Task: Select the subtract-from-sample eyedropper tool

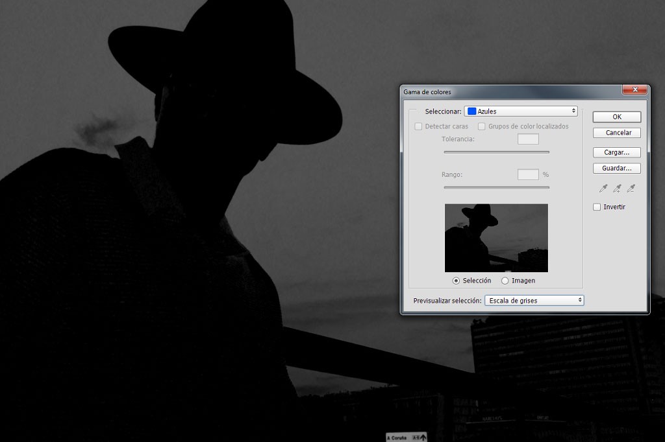Action: coord(631,189)
